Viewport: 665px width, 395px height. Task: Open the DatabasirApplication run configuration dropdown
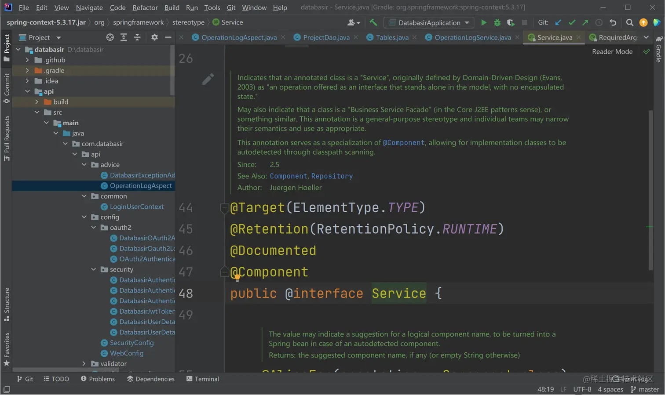[x=429, y=22]
